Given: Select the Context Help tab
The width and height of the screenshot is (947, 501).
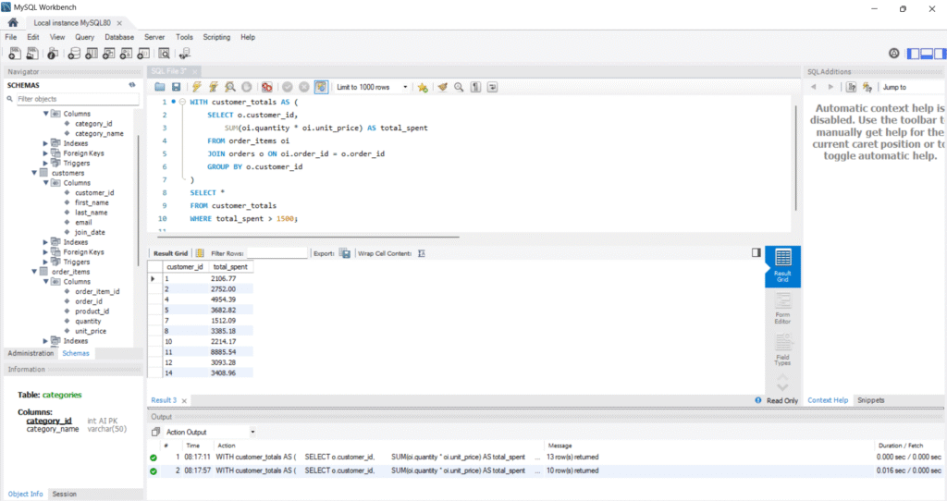Looking at the screenshot, I should pos(828,400).
